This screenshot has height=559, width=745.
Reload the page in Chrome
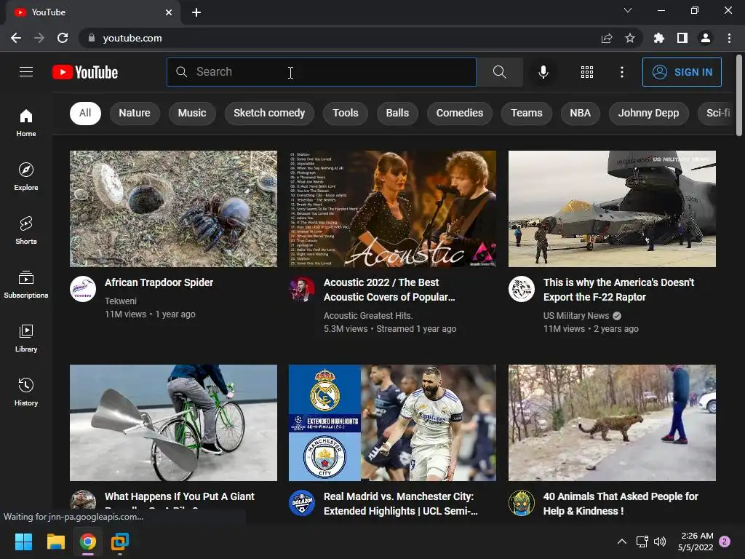(63, 38)
